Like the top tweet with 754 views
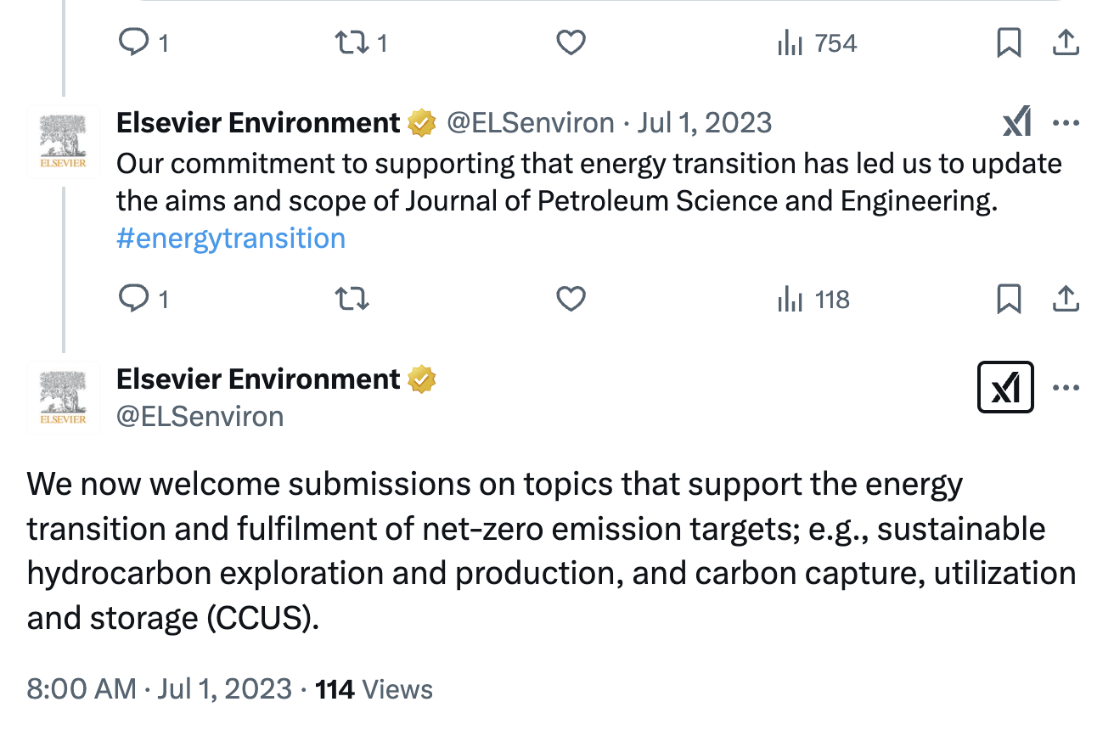The image size is (1114, 730). point(571,43)
